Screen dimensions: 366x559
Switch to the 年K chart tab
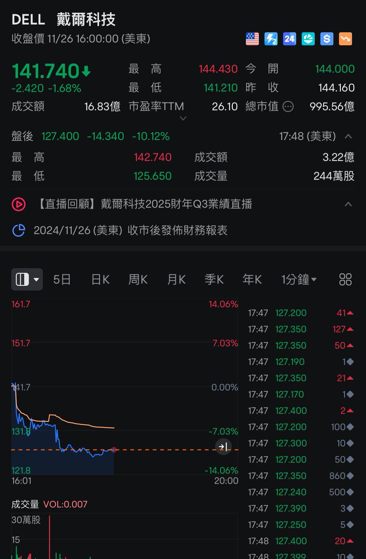[252, 279]
